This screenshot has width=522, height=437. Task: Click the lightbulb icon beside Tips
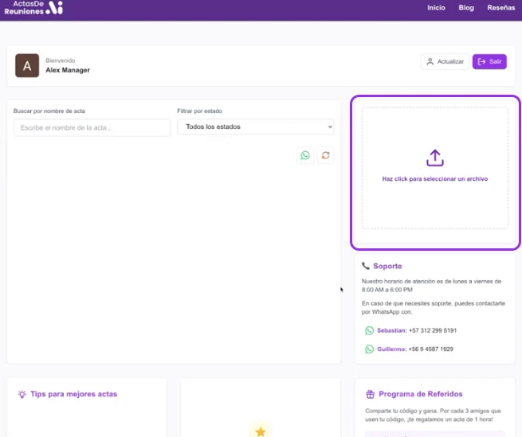point(22,394)
